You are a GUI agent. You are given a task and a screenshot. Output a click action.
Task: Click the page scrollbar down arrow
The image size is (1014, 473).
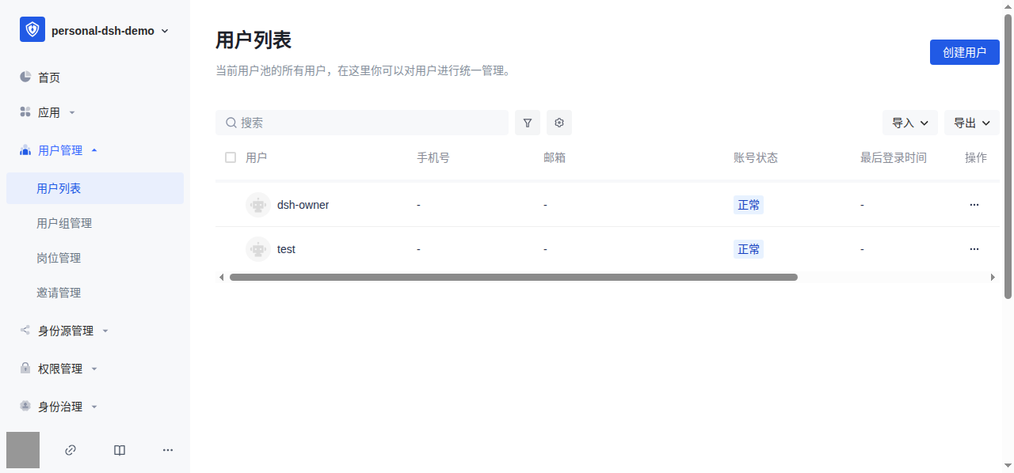coord(1008,466)
